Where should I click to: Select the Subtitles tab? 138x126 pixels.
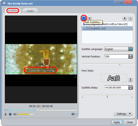[13, 11]
